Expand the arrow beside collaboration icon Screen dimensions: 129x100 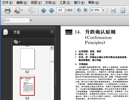(22, 10)
